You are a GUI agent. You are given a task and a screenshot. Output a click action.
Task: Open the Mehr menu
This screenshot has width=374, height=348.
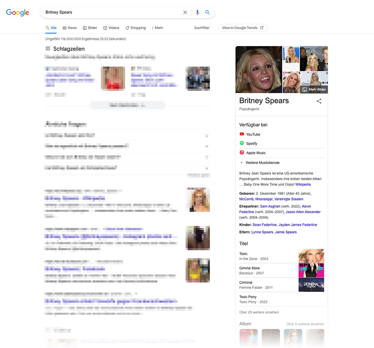(157, 28)
